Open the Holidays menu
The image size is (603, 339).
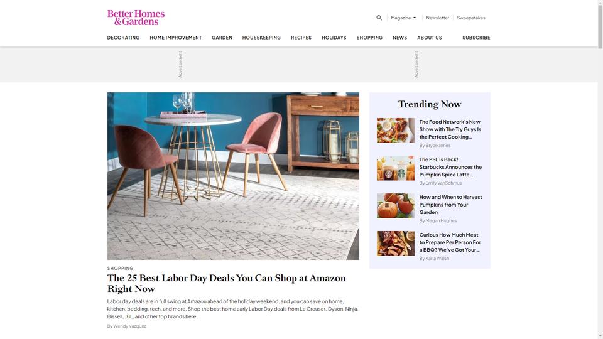[334, 38]
